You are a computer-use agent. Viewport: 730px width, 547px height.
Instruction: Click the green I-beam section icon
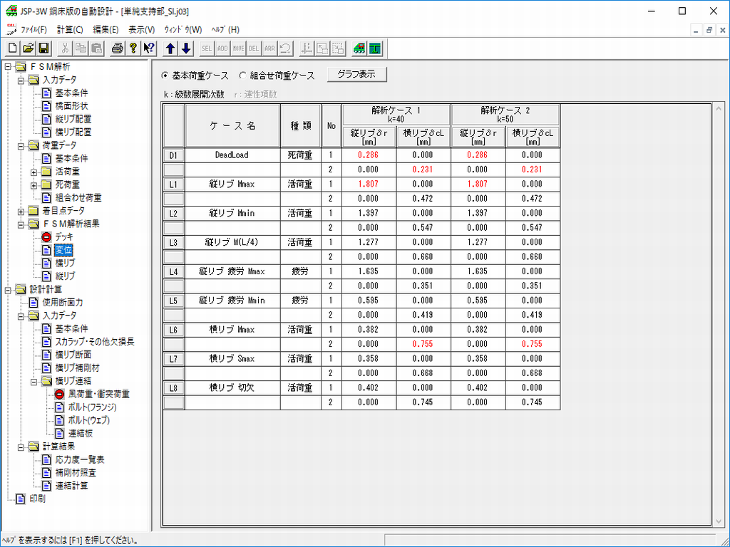tap(375, 48)
